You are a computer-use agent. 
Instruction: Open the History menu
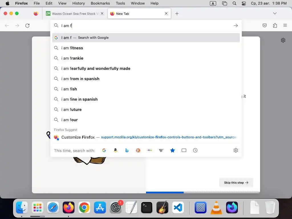pos(78,3)
